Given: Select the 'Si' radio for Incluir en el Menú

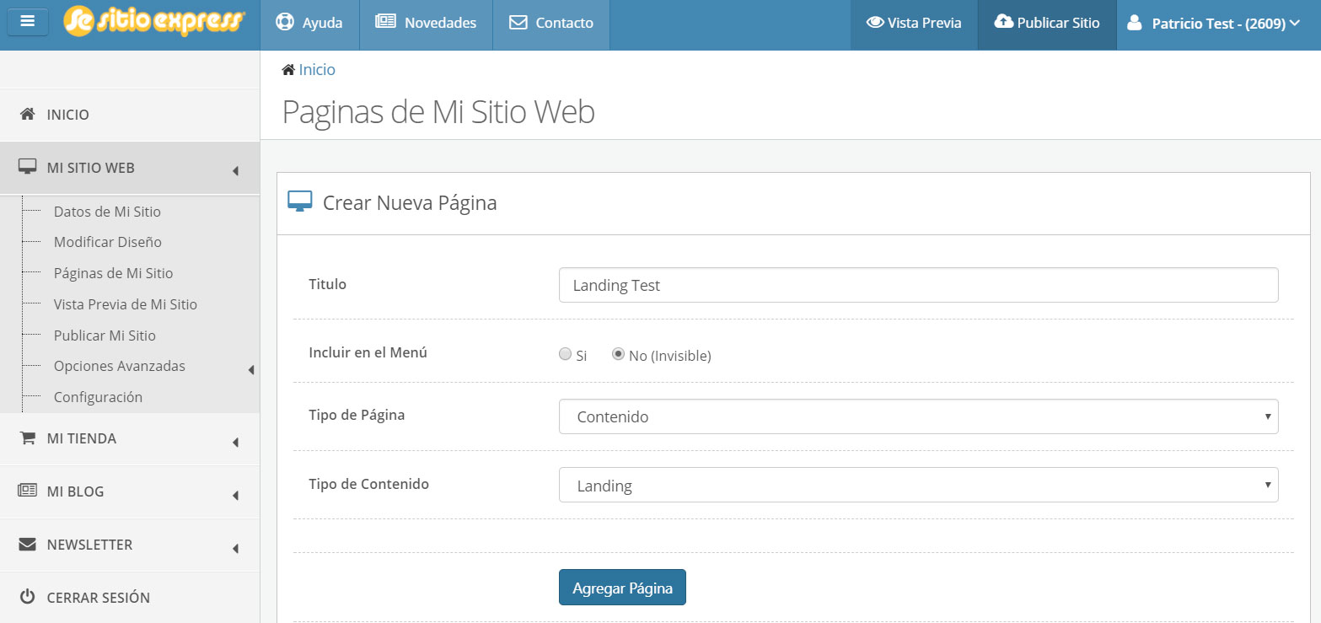Looking at the screenshot, I should (566, 355).
